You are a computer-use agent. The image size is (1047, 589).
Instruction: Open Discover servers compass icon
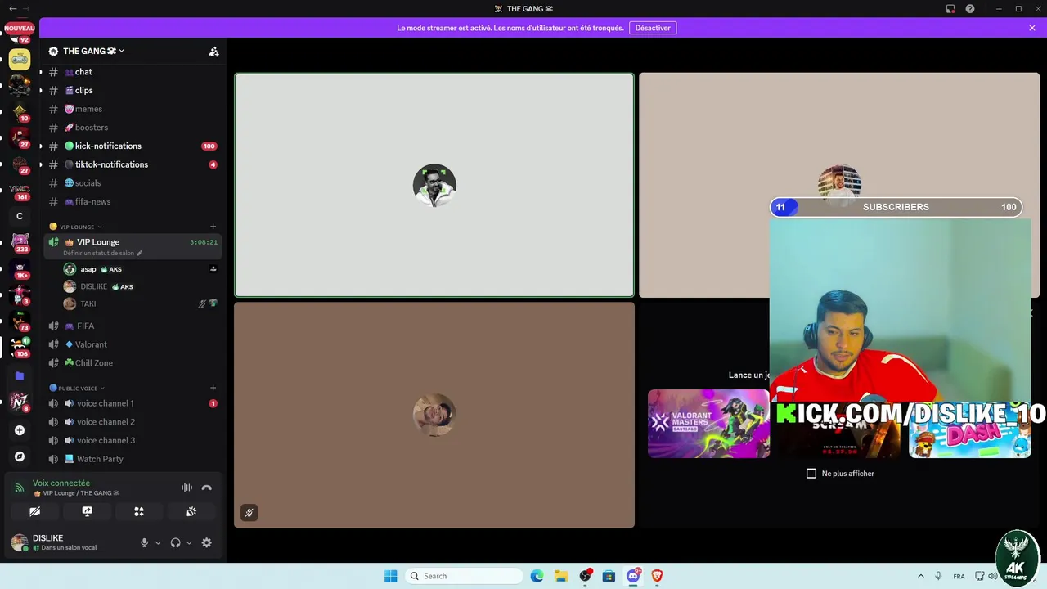[x=20, y=456]
